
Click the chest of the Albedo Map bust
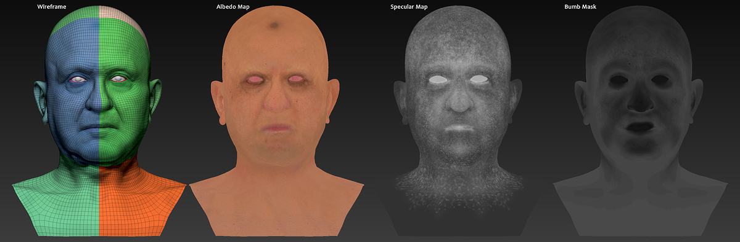tap(276, 206)
